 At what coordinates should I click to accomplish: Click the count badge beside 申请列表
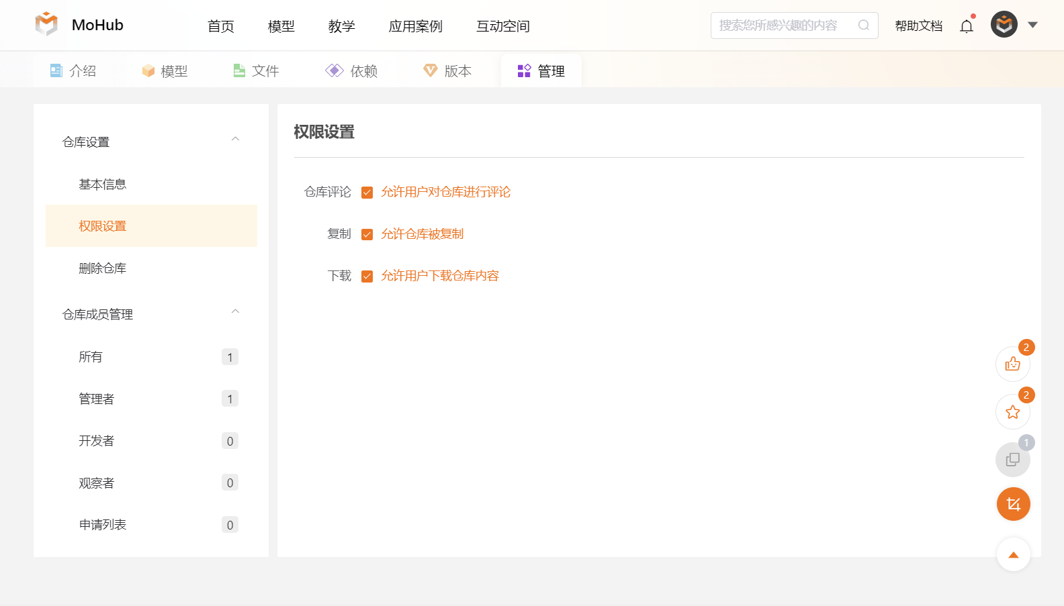[x=230, y=525]
